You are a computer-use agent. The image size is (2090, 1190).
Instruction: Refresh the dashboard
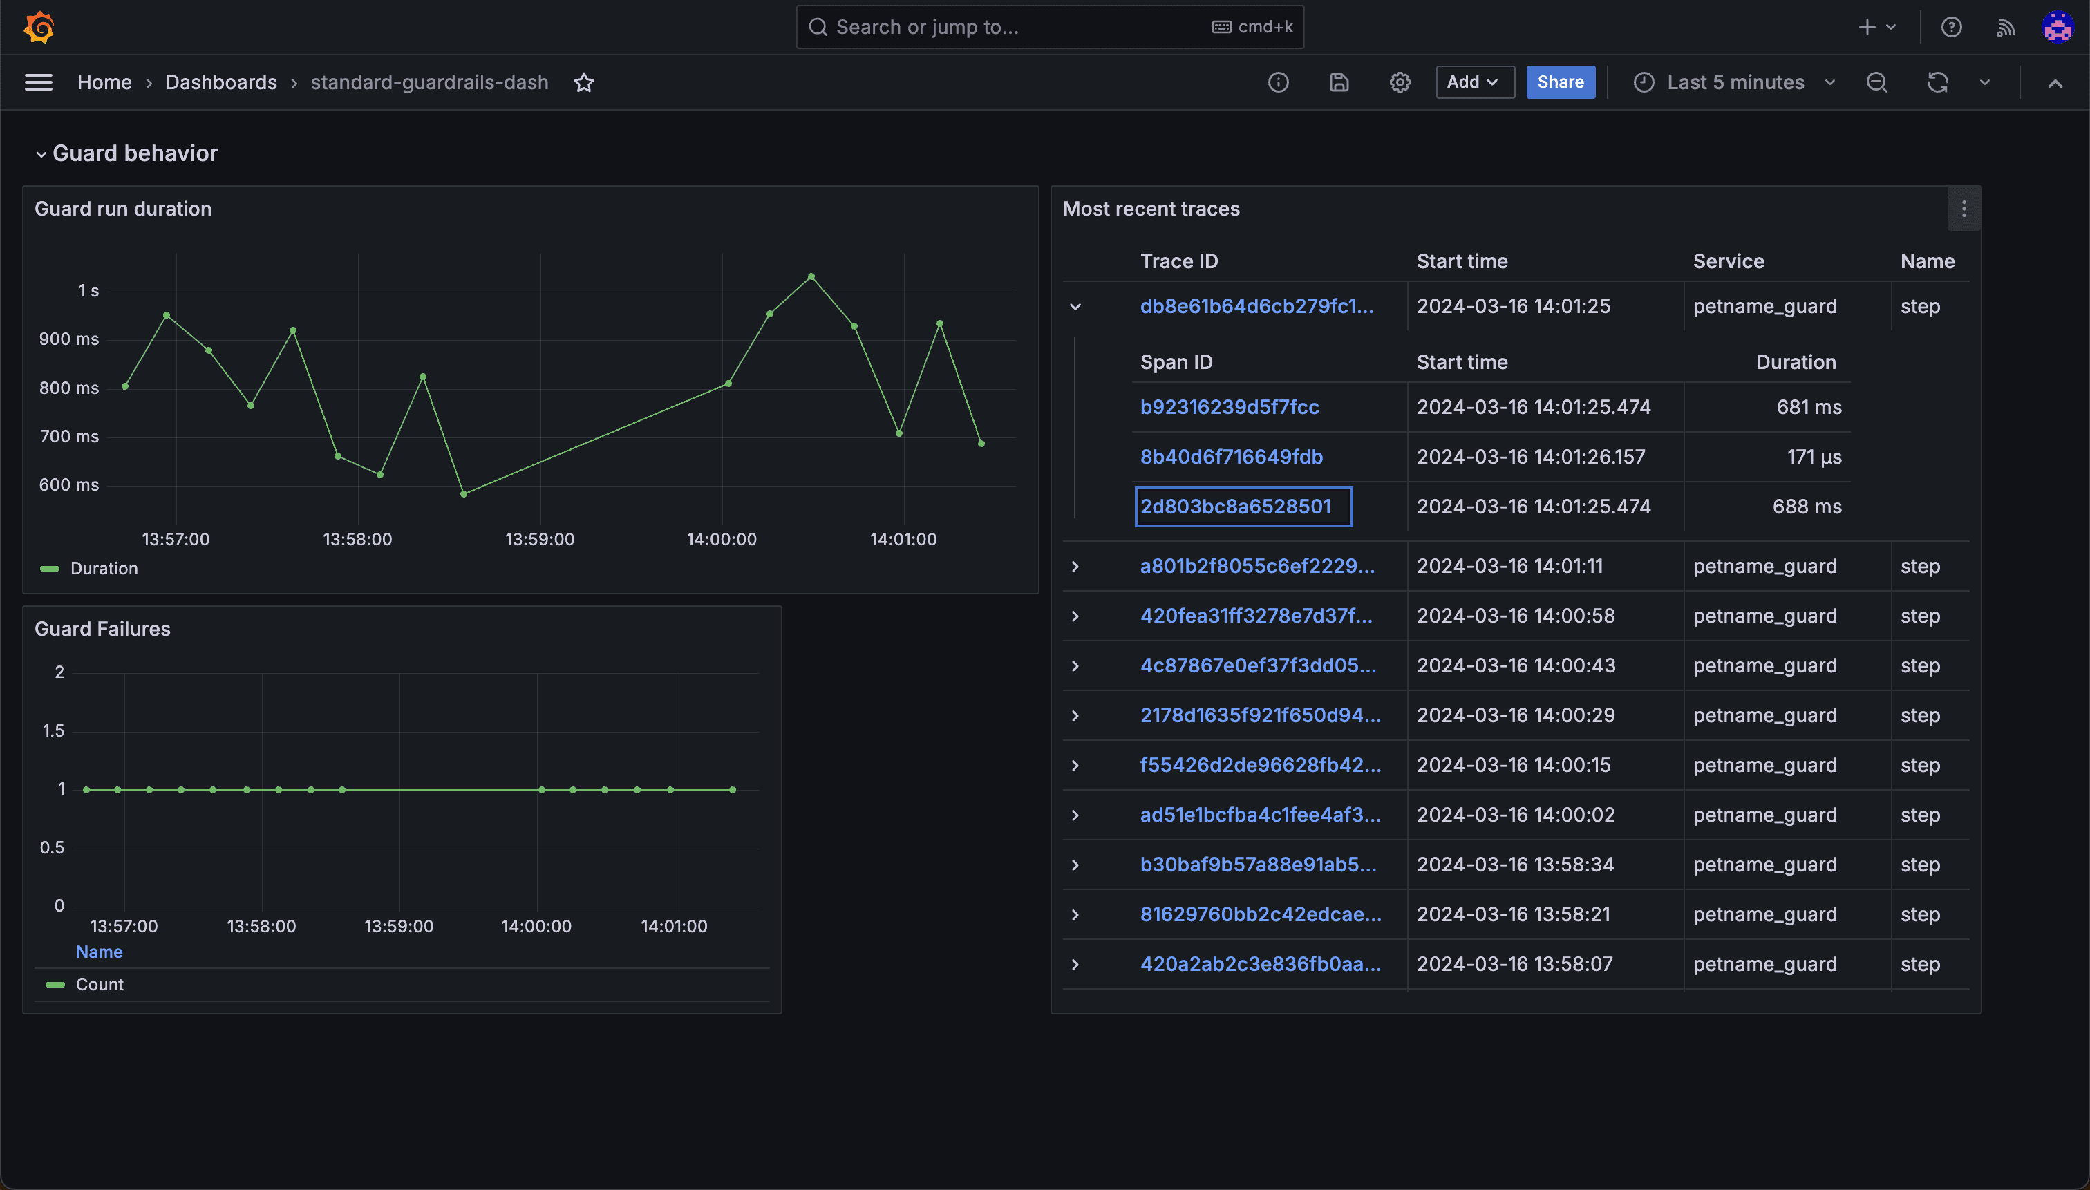pyautogui.click(x=1937, y=82)
